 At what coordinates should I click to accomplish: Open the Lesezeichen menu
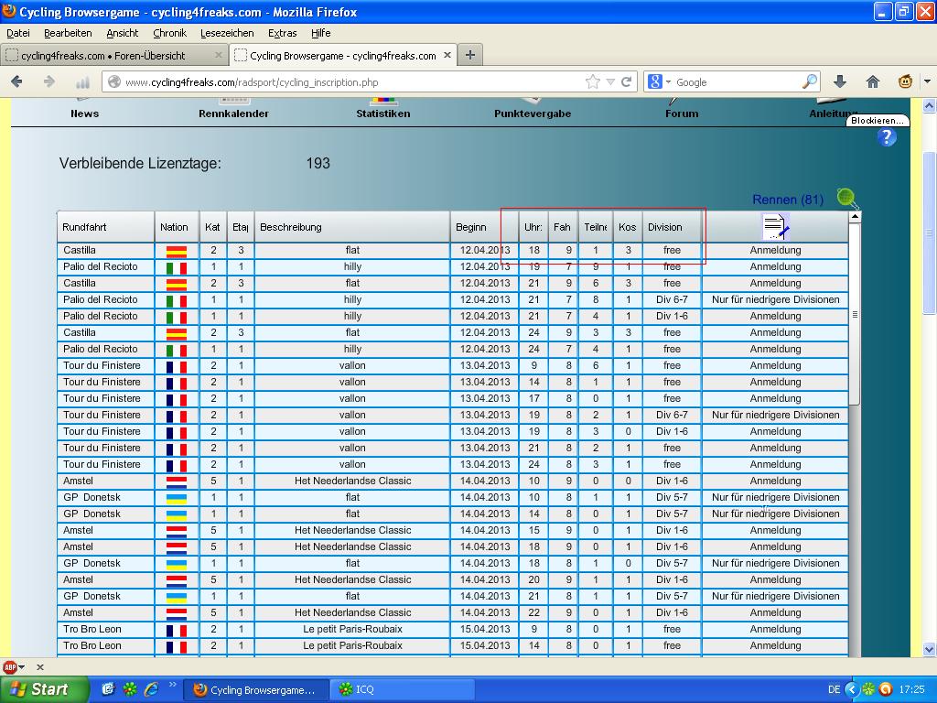(x=227, y=33)
